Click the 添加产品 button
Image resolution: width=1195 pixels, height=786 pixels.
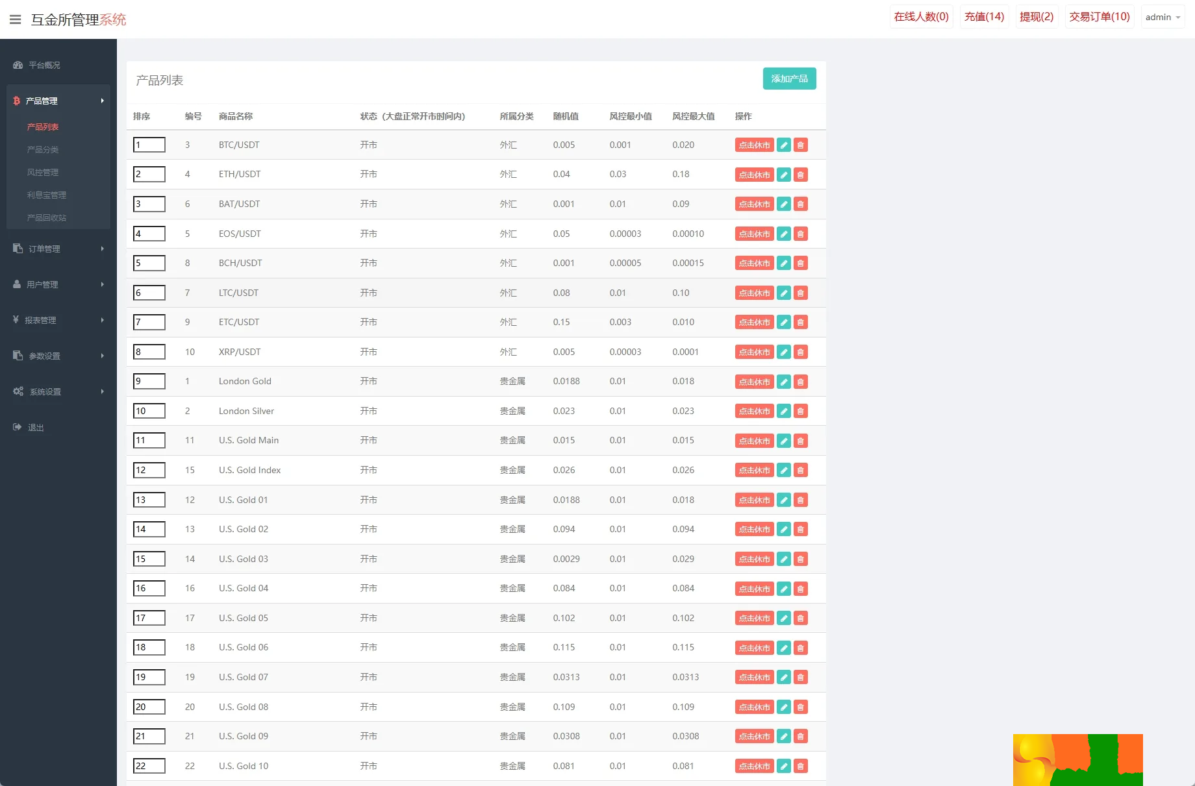(789, 79)
